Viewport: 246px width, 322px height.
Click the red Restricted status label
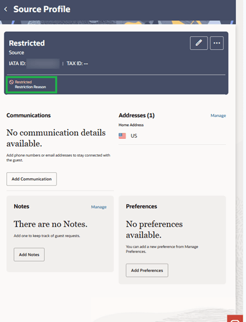point(23,82)
